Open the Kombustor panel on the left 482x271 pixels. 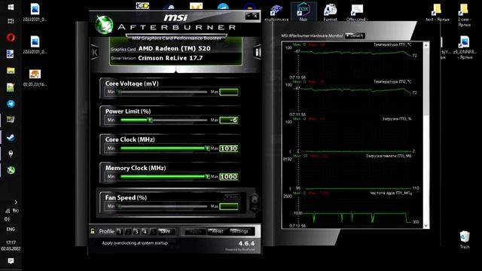click(x=95, y=52)
